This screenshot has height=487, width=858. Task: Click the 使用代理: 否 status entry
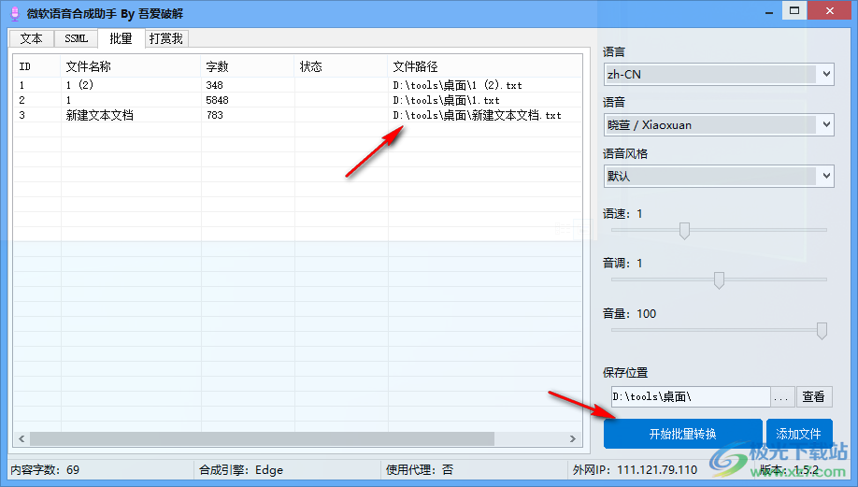(419, 470)
